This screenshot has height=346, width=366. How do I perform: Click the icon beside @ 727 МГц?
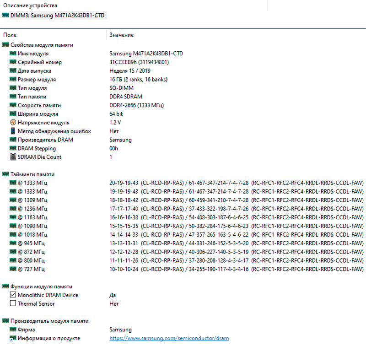pyautogui.click(x=13, y=269)
